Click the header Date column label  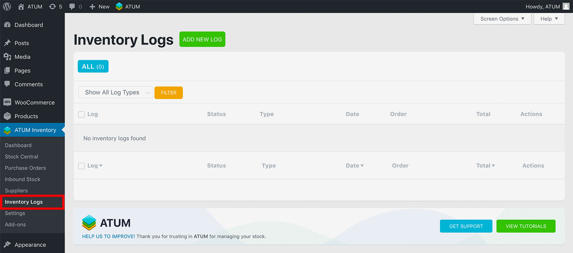tap(352, 114)
